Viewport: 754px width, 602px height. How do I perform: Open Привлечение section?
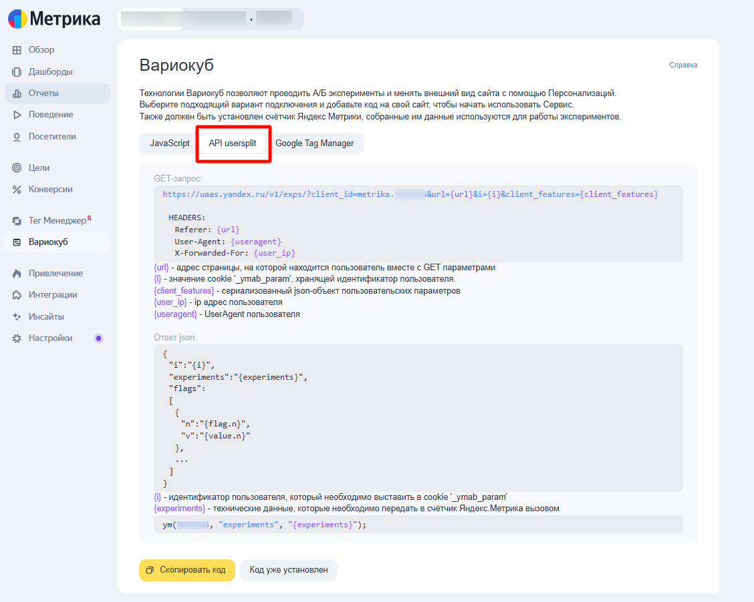[57, 274]
